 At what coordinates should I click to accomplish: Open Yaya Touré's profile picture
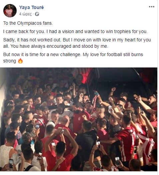(10, 11)
